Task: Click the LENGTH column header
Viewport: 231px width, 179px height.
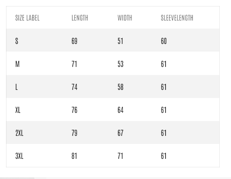Action: [80, 18]
